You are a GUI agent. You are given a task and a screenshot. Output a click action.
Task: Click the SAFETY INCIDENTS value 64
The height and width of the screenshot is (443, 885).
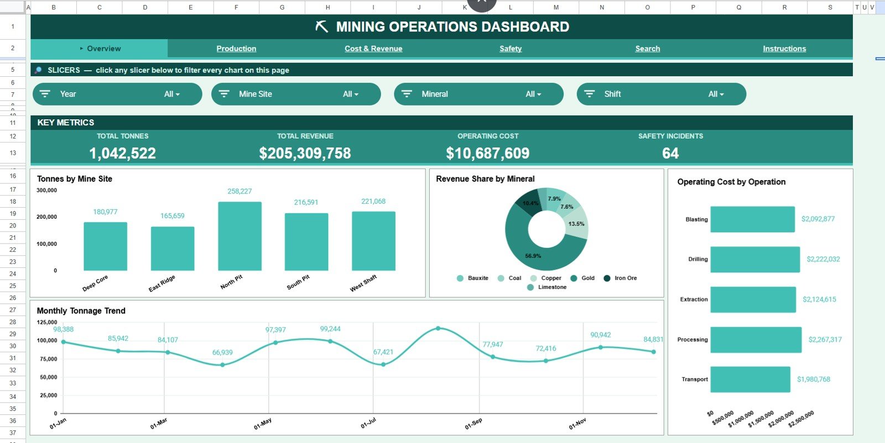[x=670, y=153]
